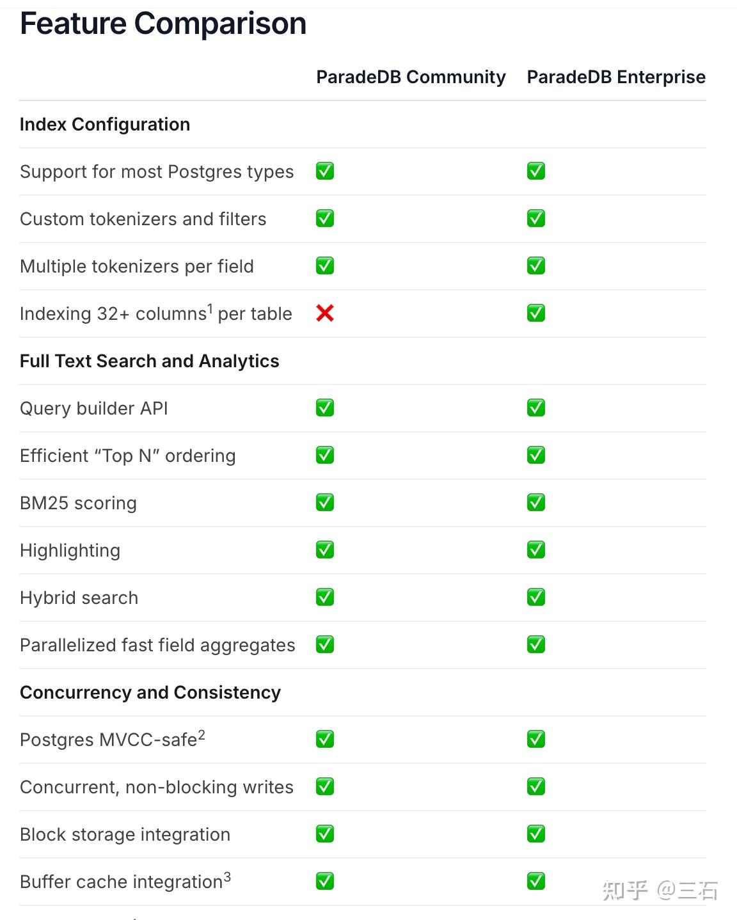Click Enterprise checkmark for Custom tokenizers and filters
The width and height of the screenshot is (737, 920).
[536, 218]
